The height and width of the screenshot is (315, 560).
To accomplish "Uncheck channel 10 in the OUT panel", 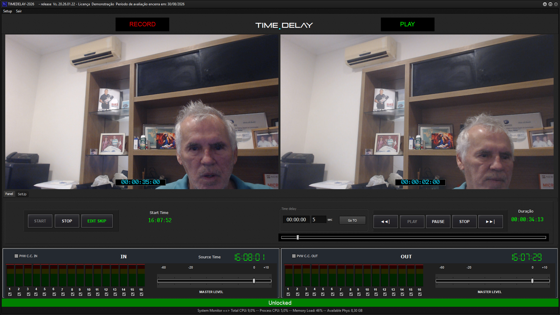I will point(367,294).
